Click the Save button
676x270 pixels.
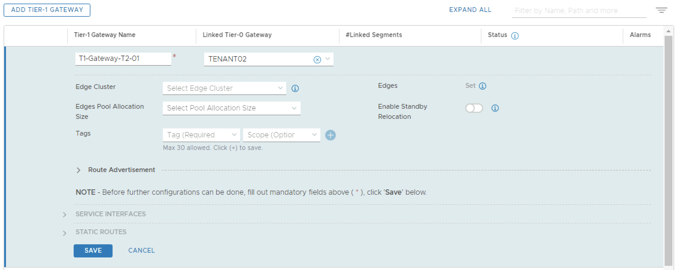93,251
